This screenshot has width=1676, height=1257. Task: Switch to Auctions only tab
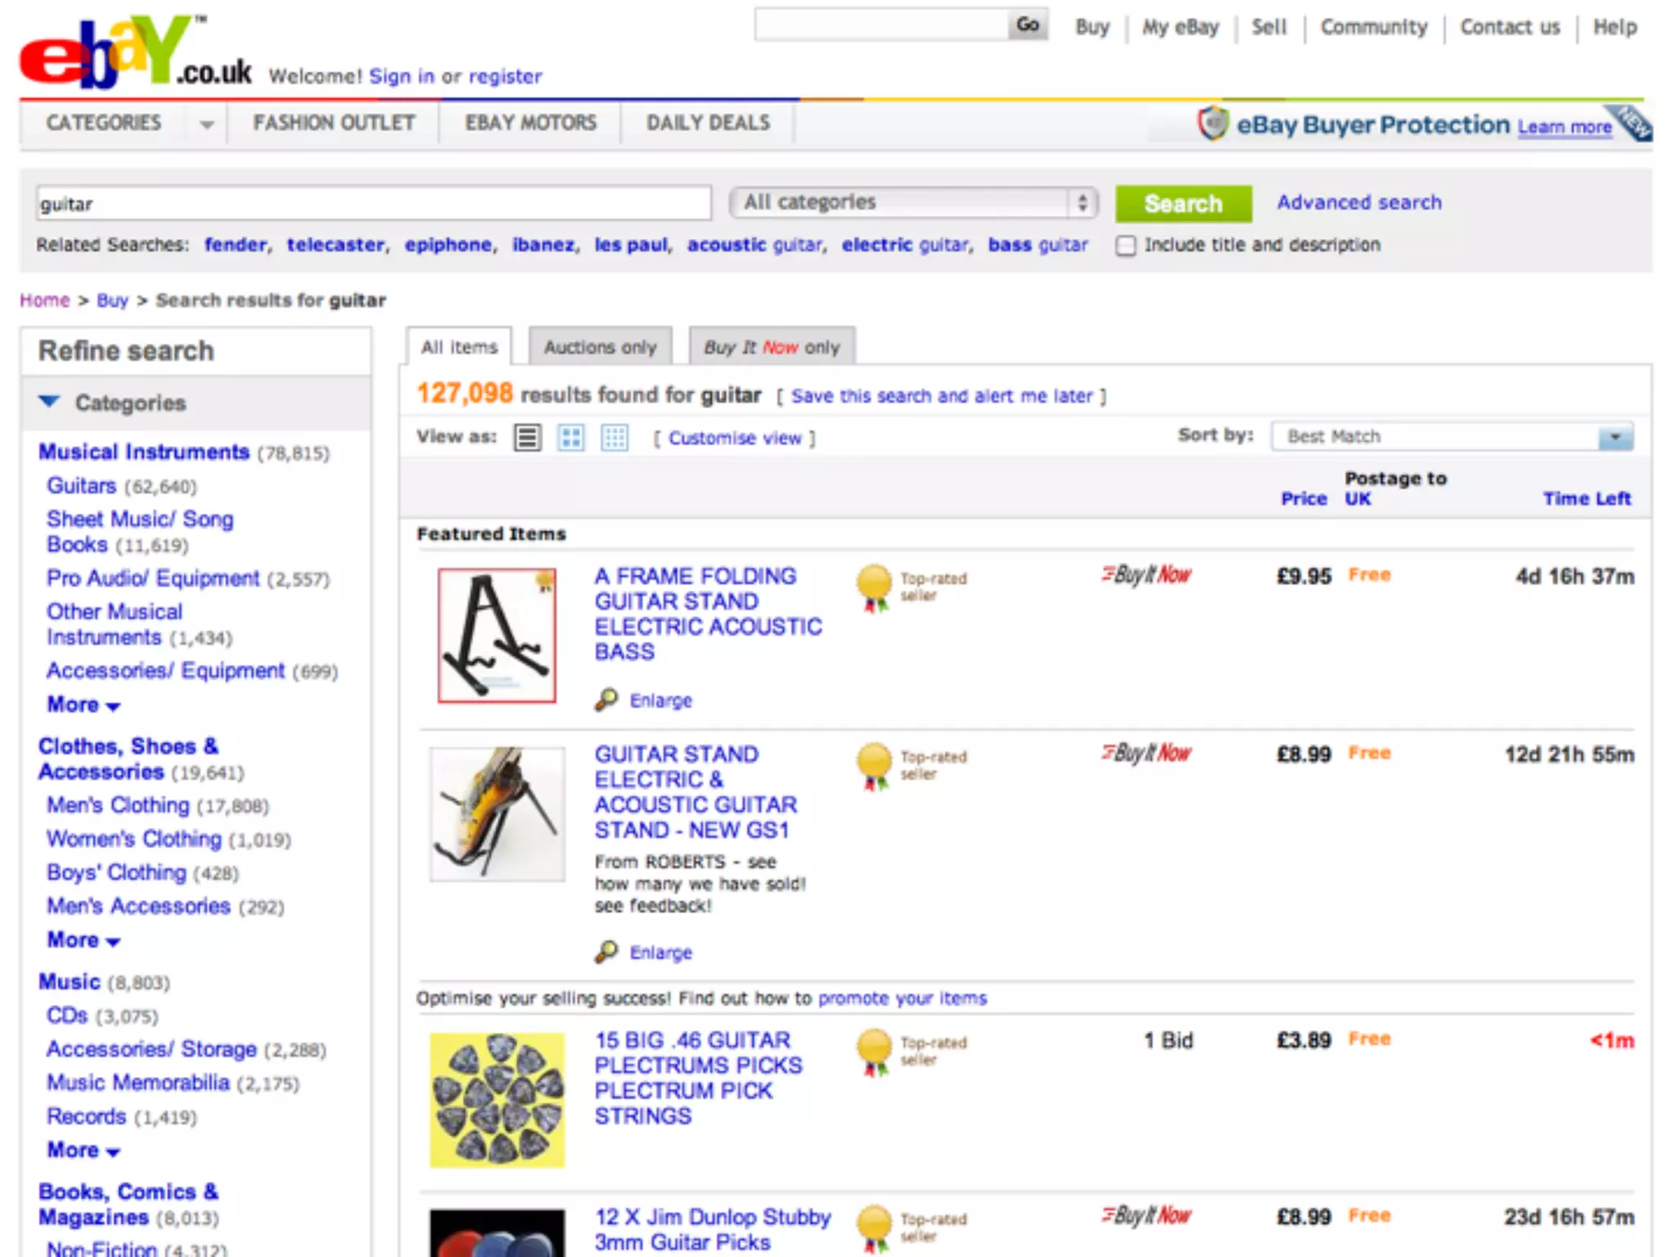tap(600, 347)
